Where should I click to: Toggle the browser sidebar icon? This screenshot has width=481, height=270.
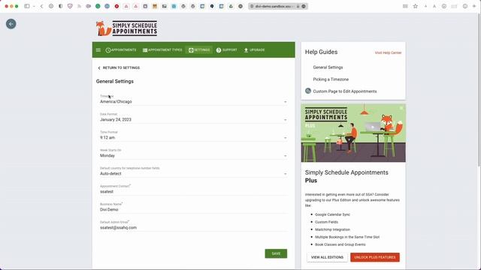click(27, 6)
